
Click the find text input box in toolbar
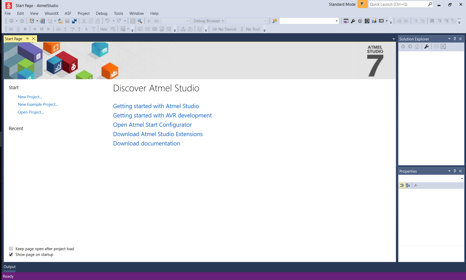tap(307, 21)
